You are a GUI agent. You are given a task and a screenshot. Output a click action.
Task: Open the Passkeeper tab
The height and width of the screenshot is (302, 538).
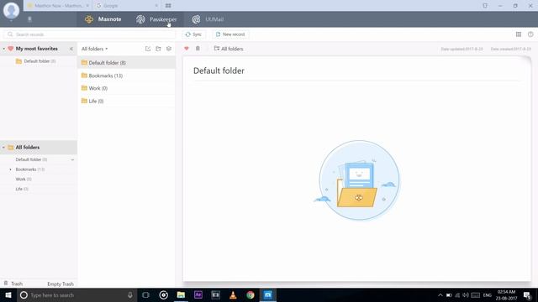coord(157,19)
